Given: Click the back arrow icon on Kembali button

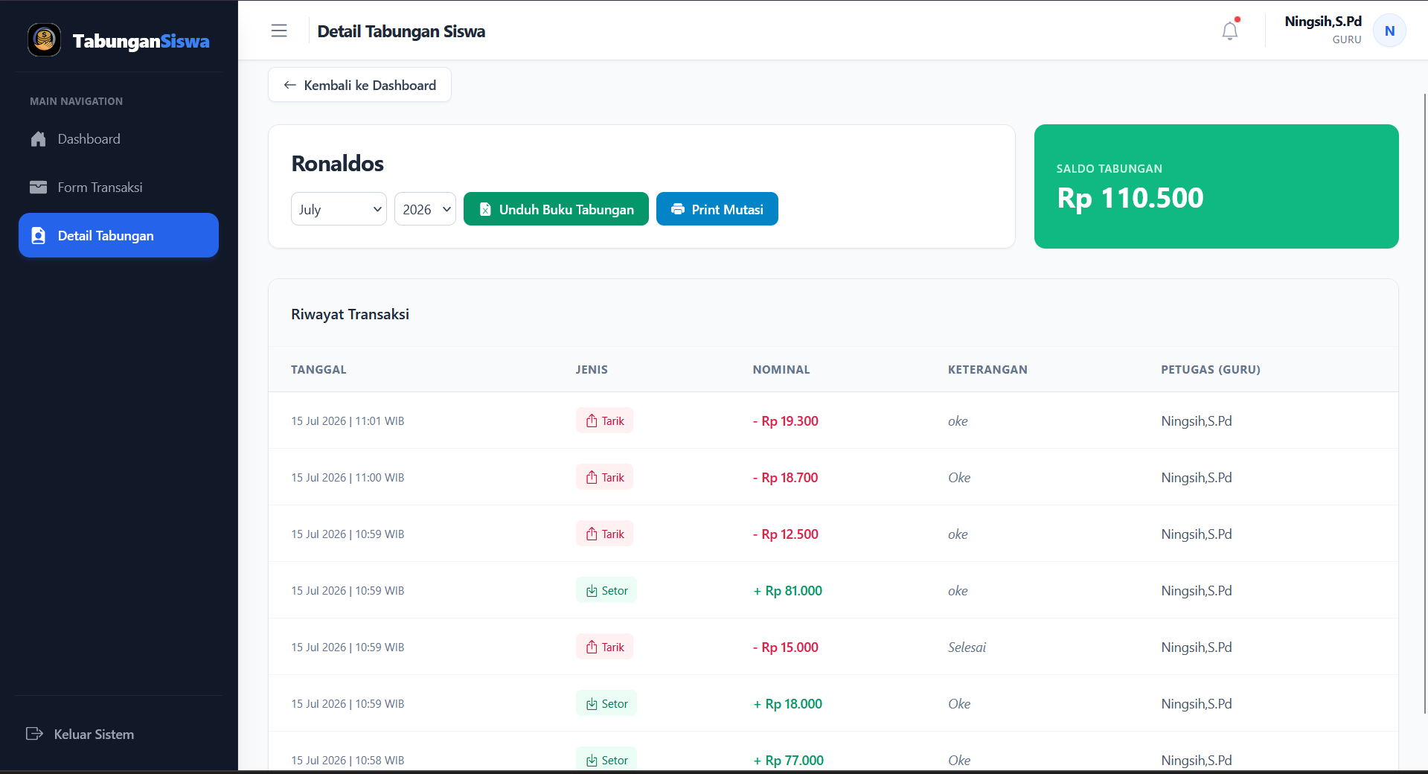Looking at the screenshot, I should tap(290, 85).
